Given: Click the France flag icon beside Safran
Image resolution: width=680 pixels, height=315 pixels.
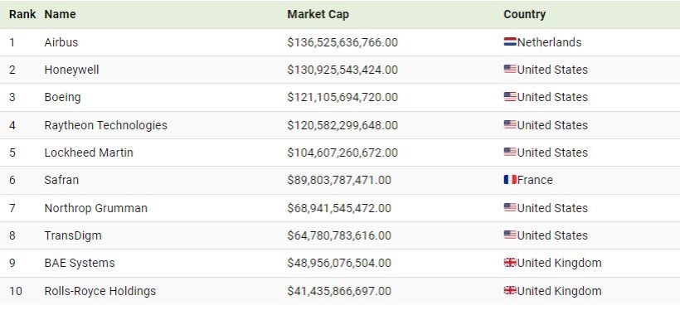Looking at the screenshot, I should pos(510,180).
